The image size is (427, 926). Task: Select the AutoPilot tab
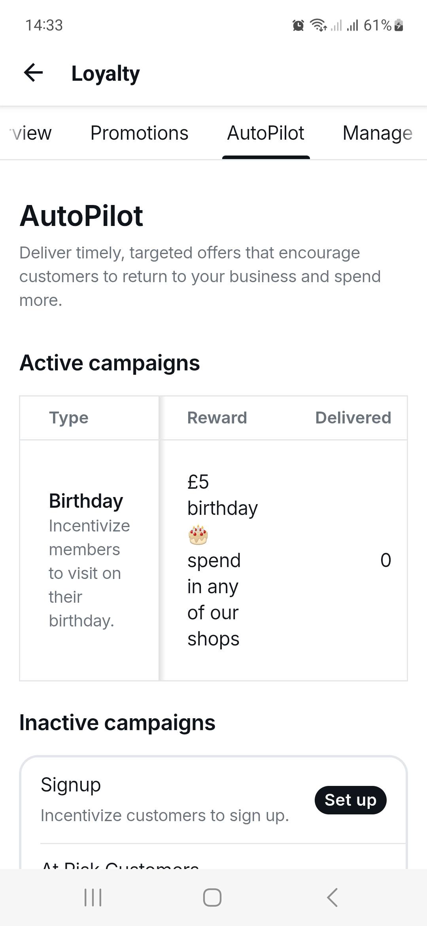[266, 133]
